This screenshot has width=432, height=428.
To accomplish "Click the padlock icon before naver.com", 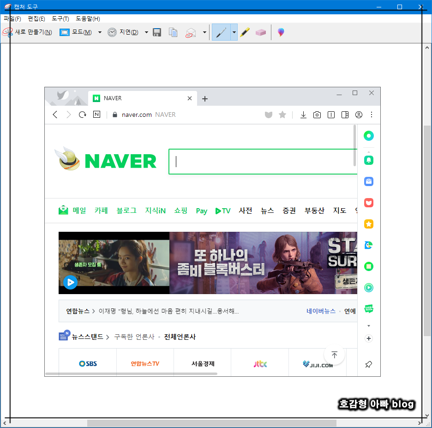I will pos(115,115).
